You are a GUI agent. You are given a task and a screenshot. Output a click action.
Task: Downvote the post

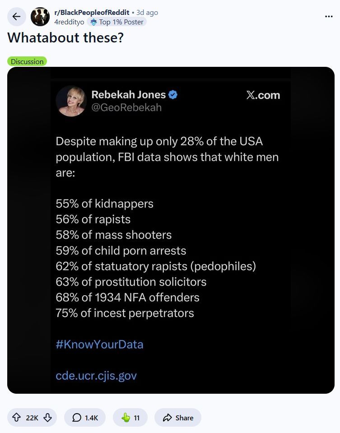pyautogui.click(x=48, y=417)
